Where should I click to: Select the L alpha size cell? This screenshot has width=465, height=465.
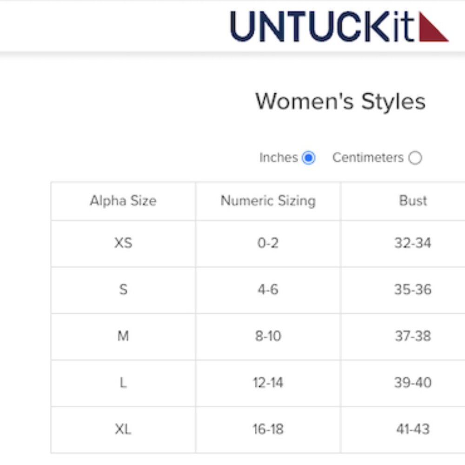[123, 383]
